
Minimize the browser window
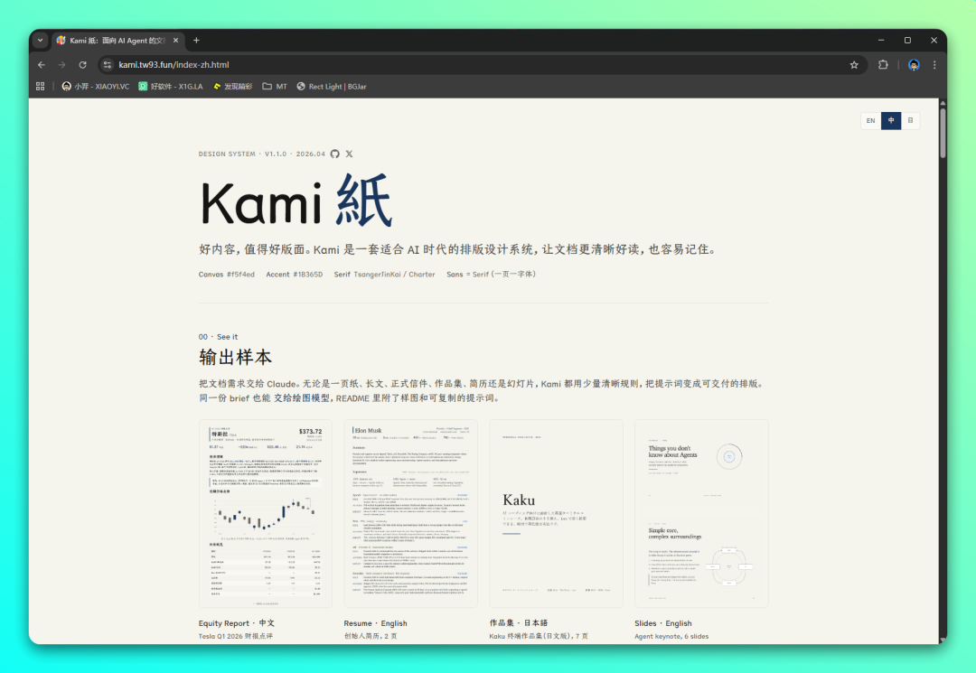tap(881, 41)
